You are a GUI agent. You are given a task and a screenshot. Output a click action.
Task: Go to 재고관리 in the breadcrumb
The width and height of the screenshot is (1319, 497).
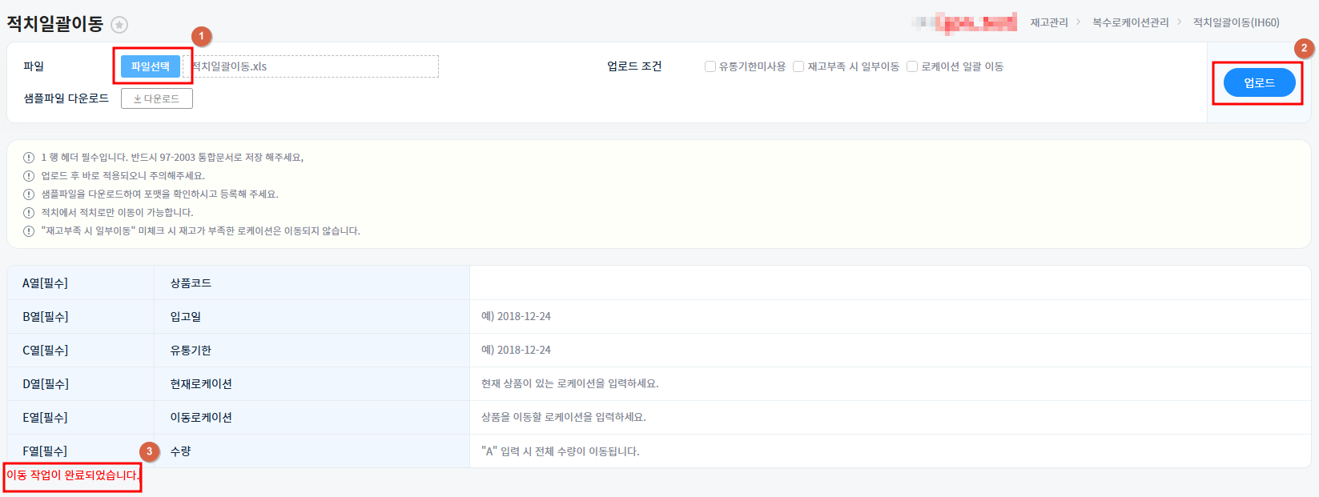pyautogui.click(x=1049, y=22)
